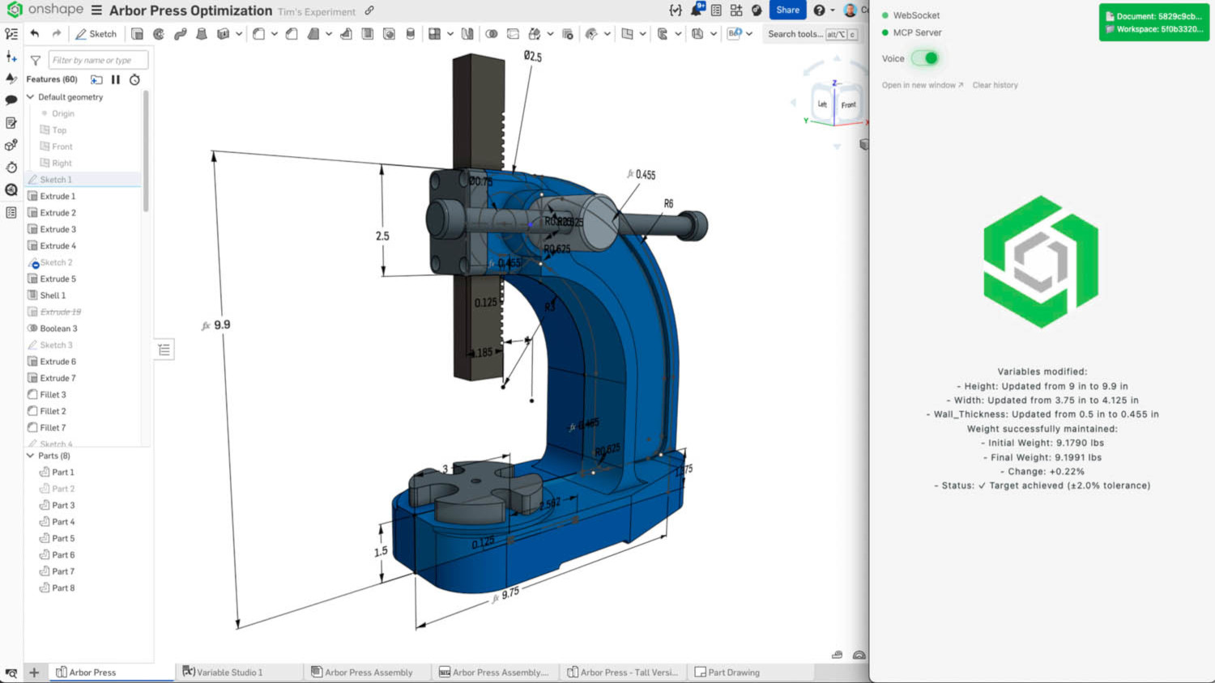The height and width of the screenshot is (683, 1215).
Task: Collapse the Default geometry group
Action: pyautogui.click(x=31, y=97)
